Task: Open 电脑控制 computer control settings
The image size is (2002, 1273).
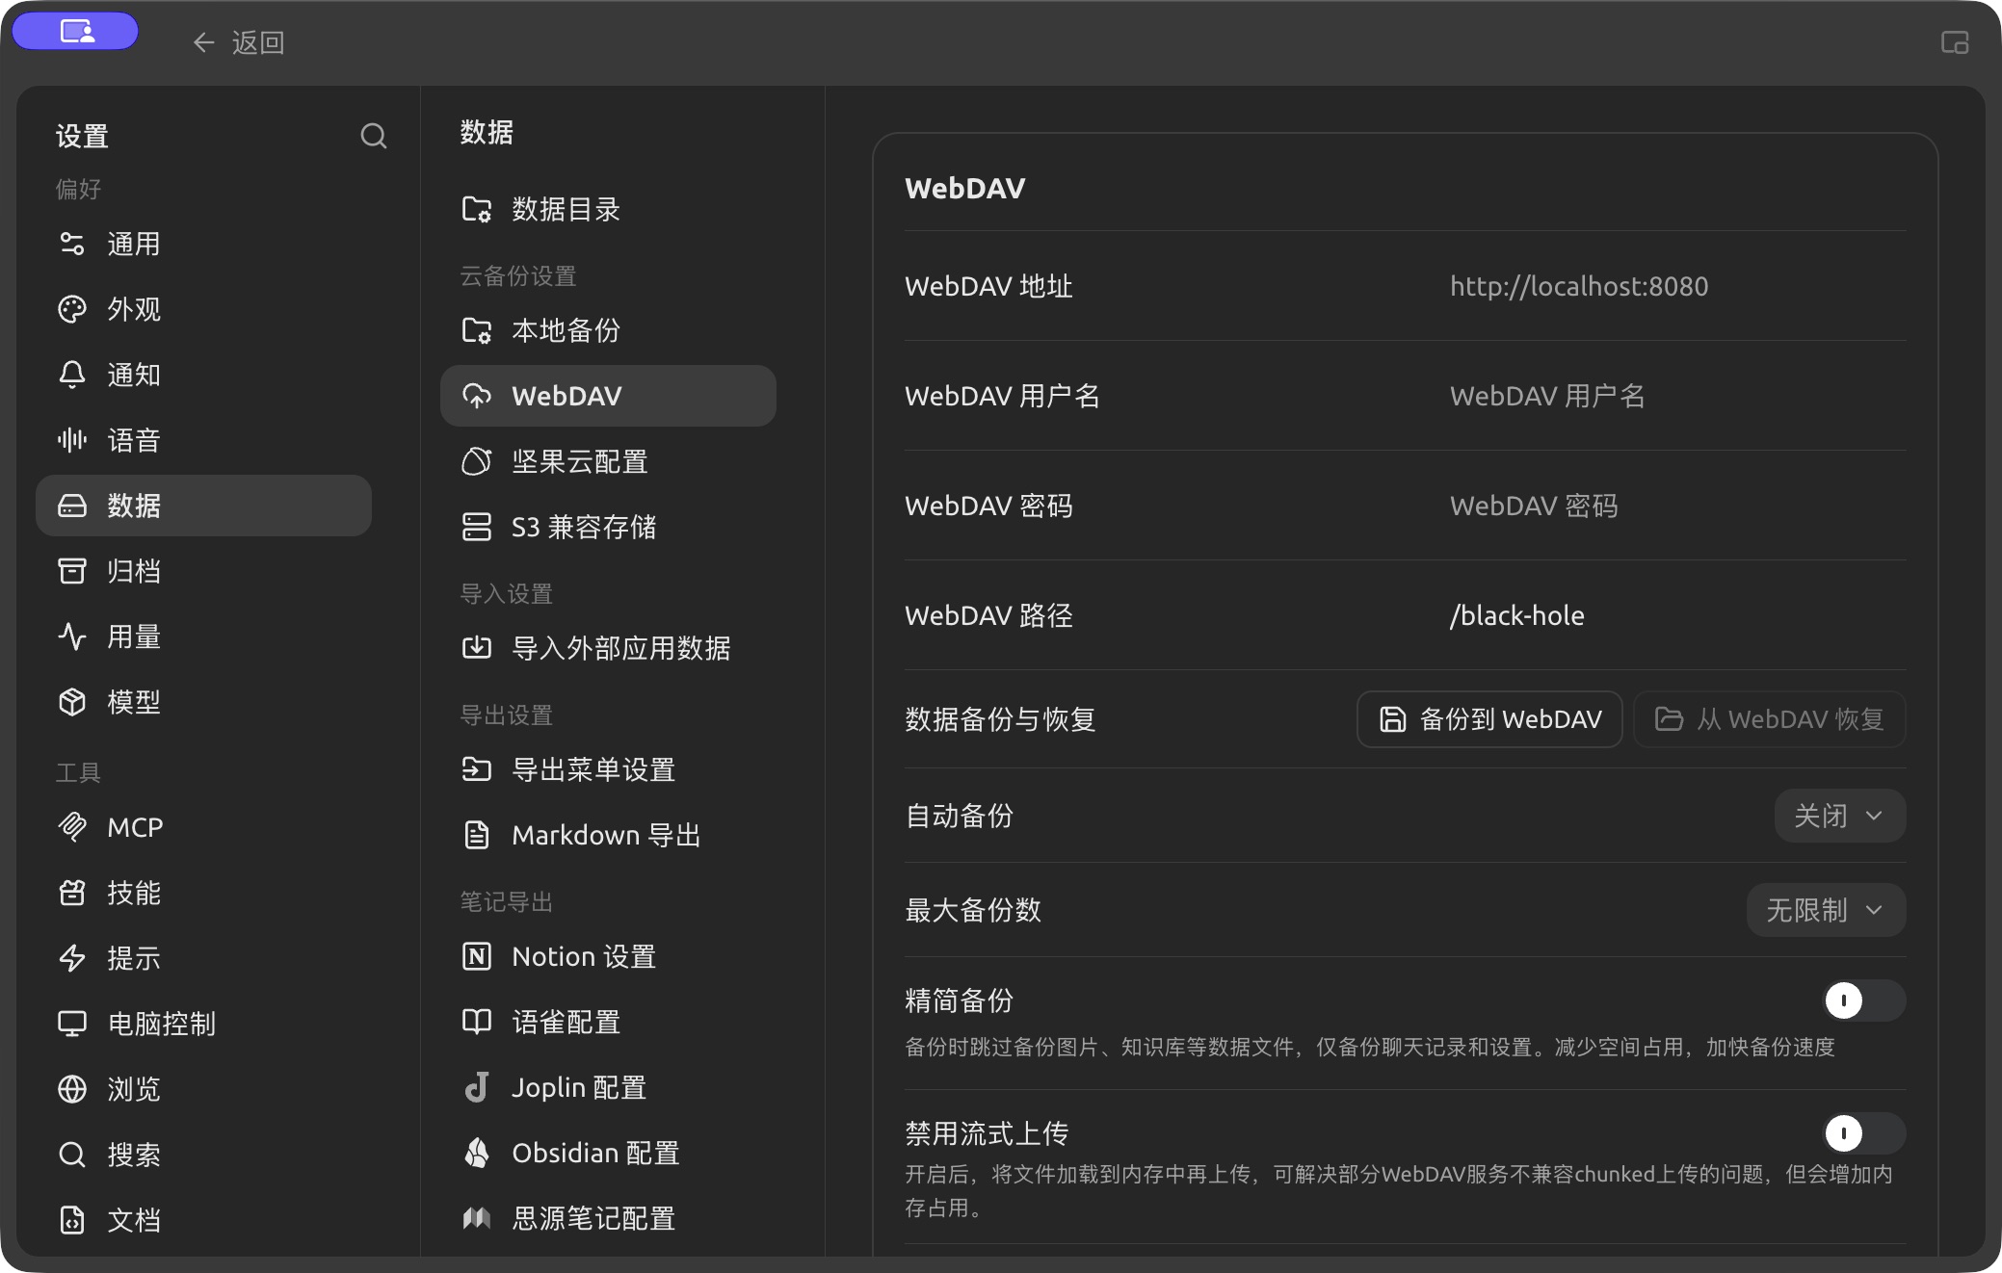Action: (203, 1024)
